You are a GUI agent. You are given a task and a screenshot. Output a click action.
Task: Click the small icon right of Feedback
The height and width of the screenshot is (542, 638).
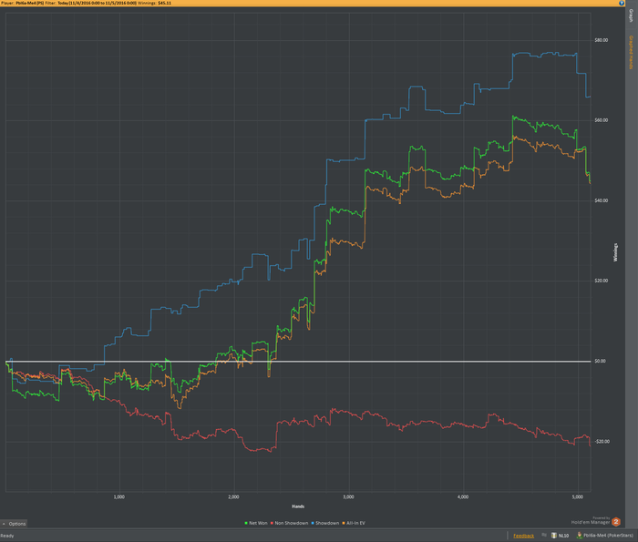click(x=544, y=535)
